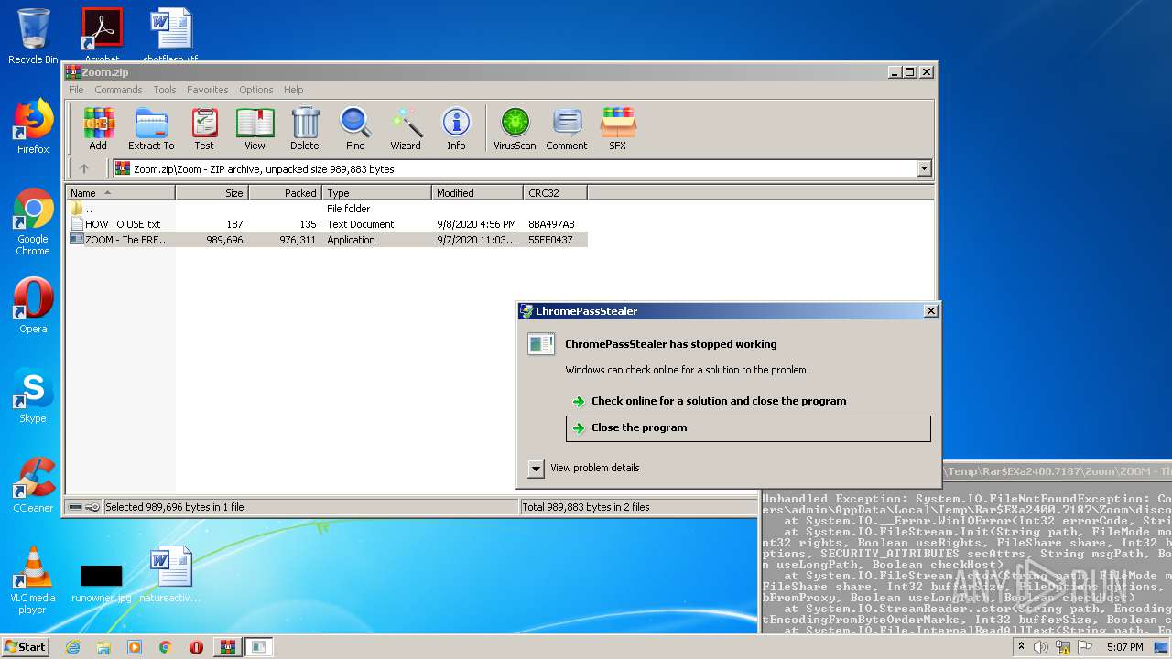Viewport: 1172px width, 659px height.
Task: Open the Tools menu
Action: coord(165,90)
